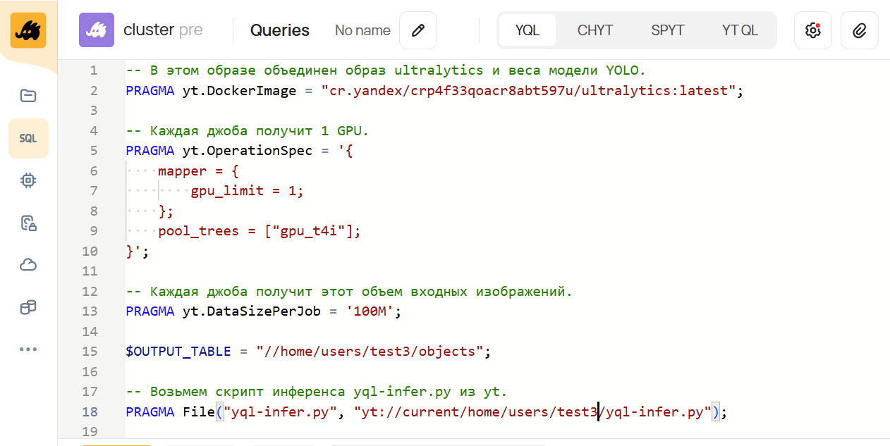The width and height of the screenshot is (890, 446).
Task: Select the SQL queries icon in the sidebar
Action: pos(28,139)
